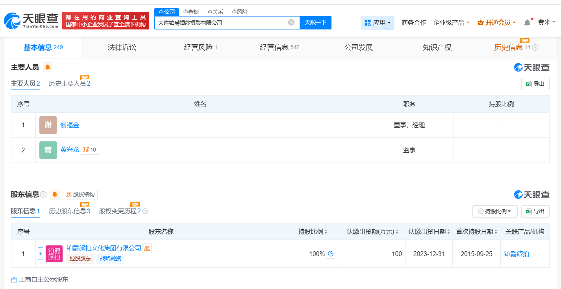Expand the 企业级产品 menu
The width and height of the screenshot is (561, 289).
point(451,23)
